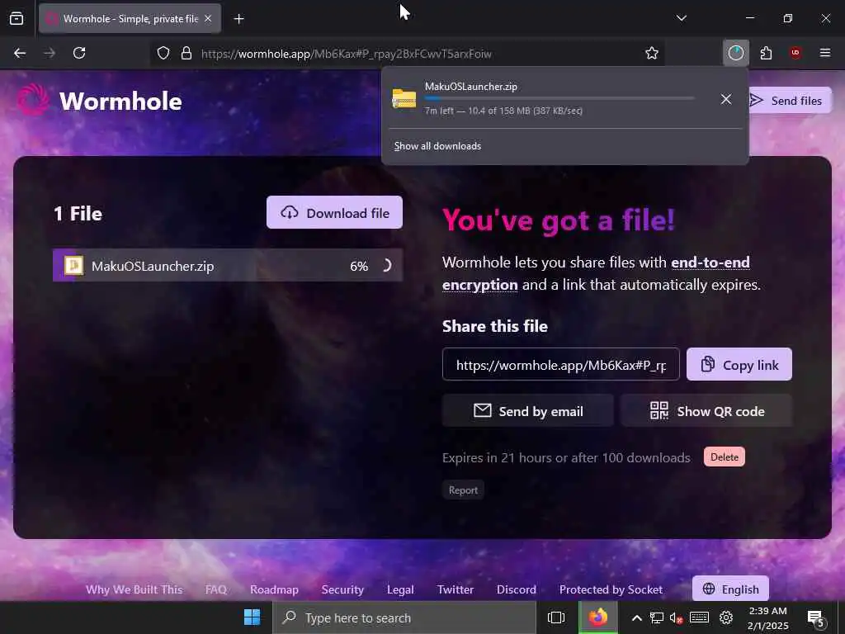Open the network tray icon
The image size is (845, 634).
point(656,617)
